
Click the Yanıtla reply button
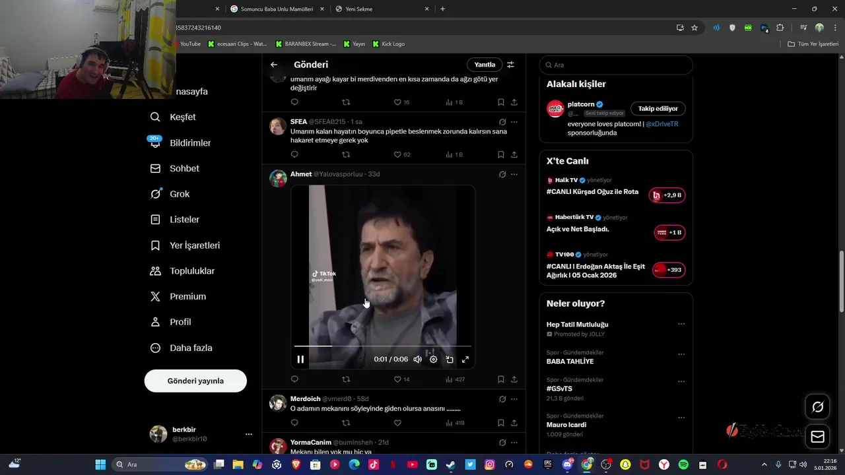485,65
